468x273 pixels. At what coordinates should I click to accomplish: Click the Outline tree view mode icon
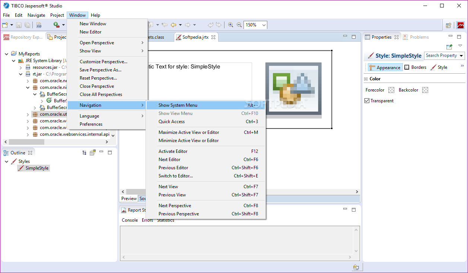85,152
